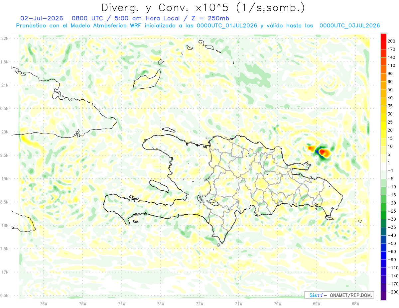Image resolution: width=399 pixels, height=308 pixels.
Task: Click the '21N' latitude label
Action: point(5,85)
